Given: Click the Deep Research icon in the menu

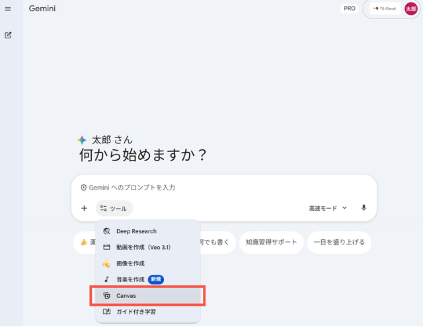Looking at the screenshot, I should [106, 231].
